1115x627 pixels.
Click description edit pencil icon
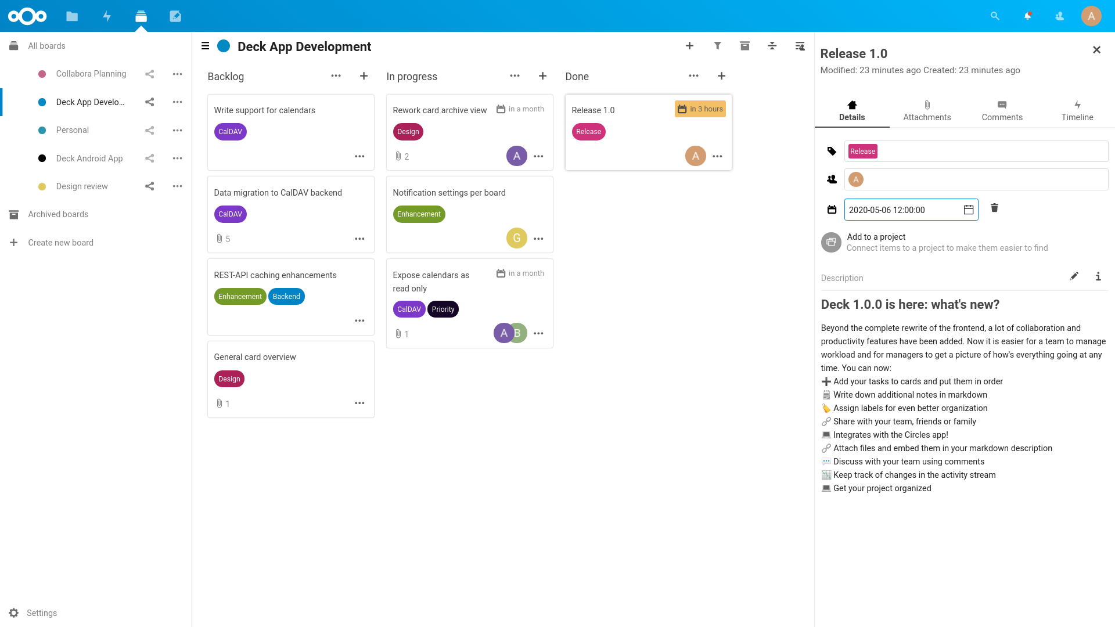(x=1074, y=276)
